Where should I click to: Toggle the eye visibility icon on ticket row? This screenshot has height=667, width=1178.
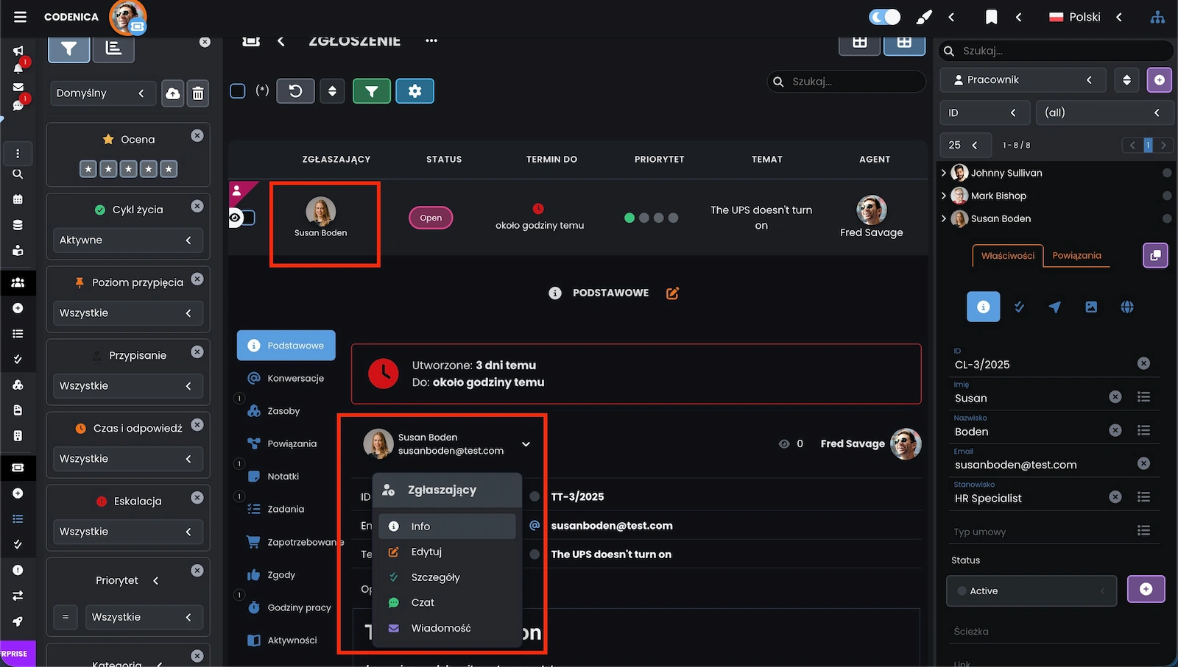(x=236, y=218)
